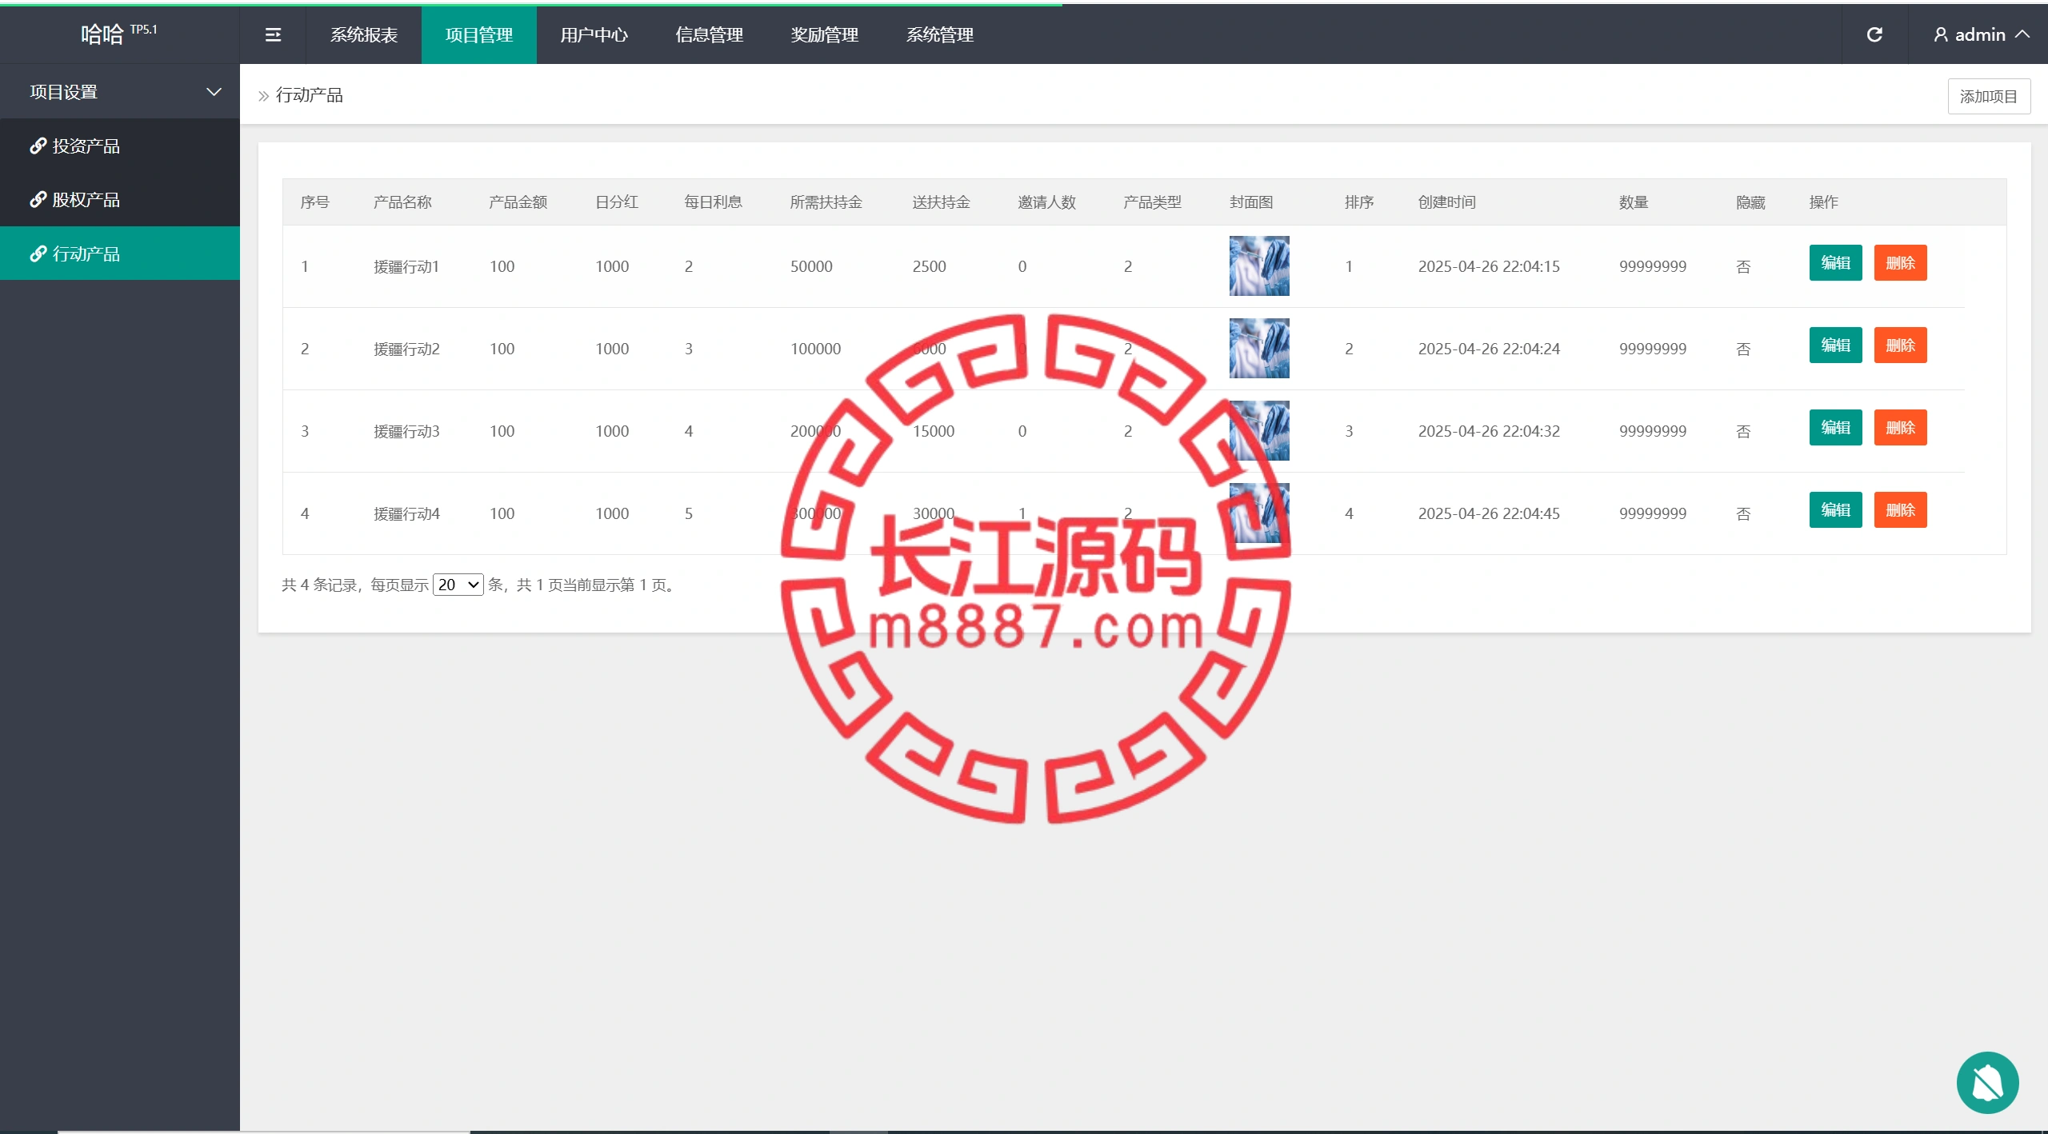Edit the 援疆行动2 row

pos(1835,345)
